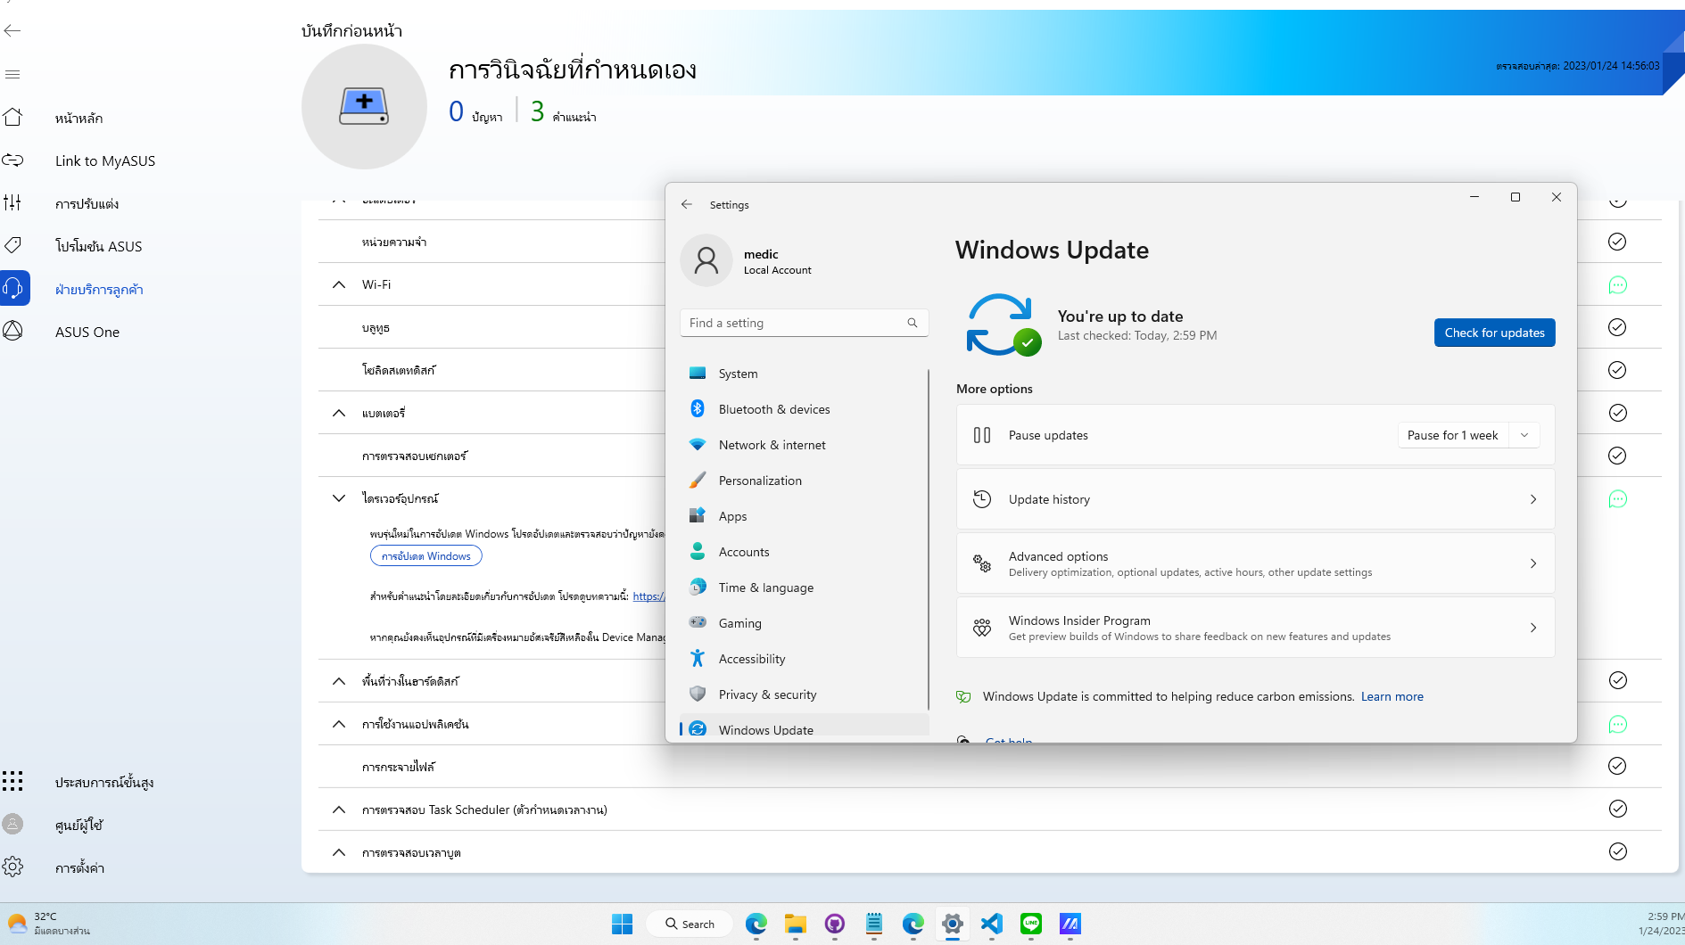Open Pause for 1 week dropdown arrow
Screen dimensions: 1685x945
(1524, 435)
